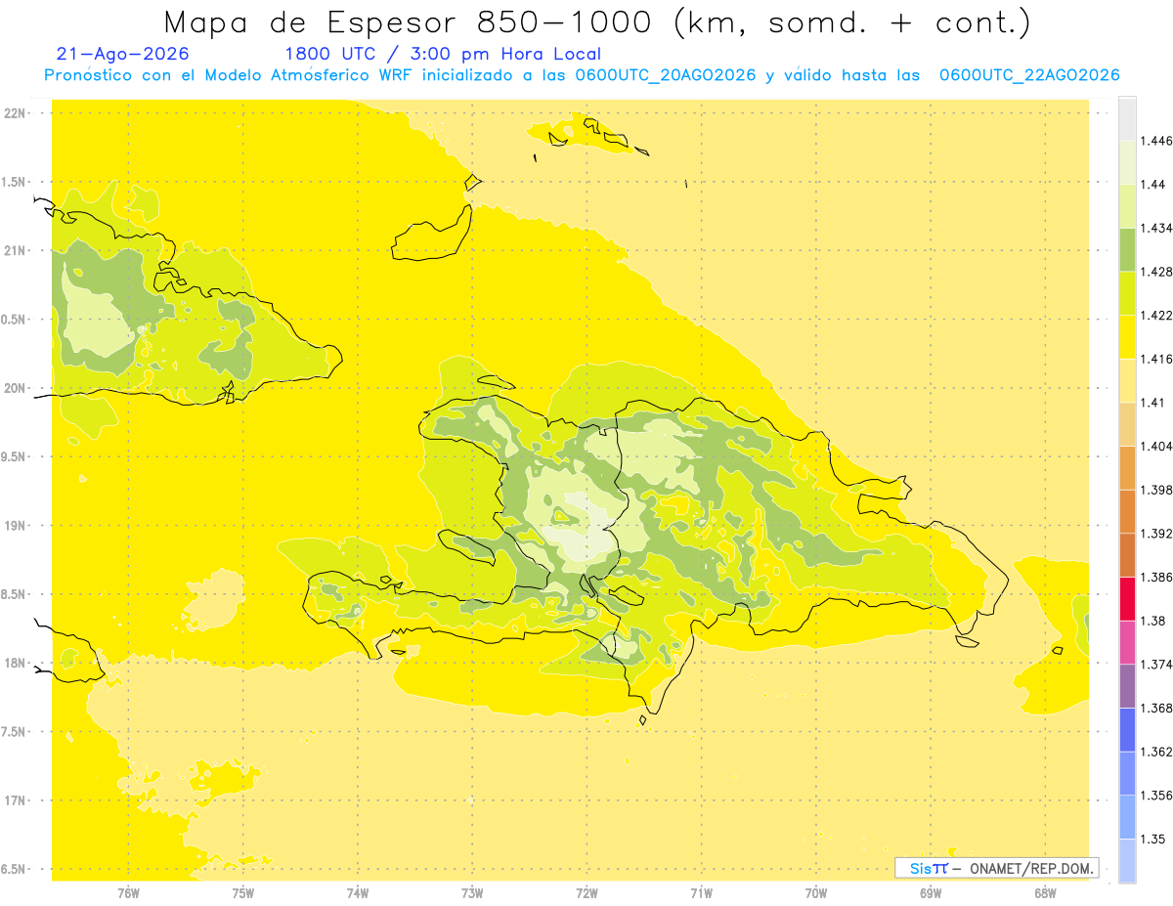
Task: Click the 74W longitude axis label
Action: click(x=357, y=893)
